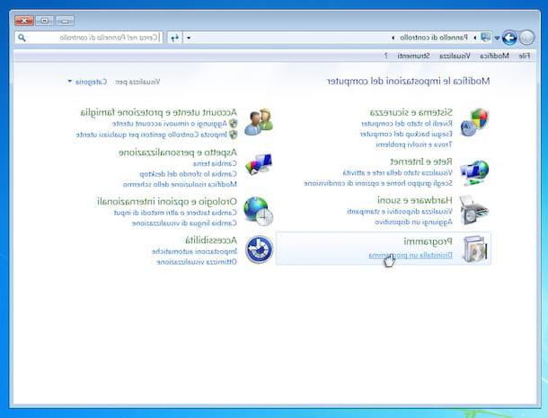Click Visualizza stato della rete e attività

397,173
